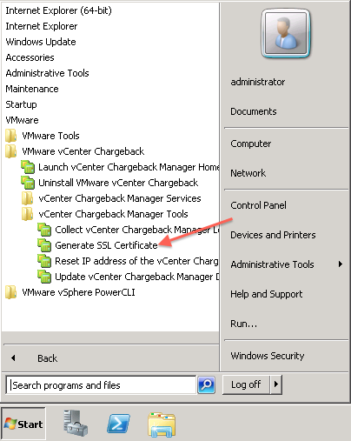Open Windows Explorer taskbar icon
Viewport: 351px width, 441px height.
click(x=162, y=424)
